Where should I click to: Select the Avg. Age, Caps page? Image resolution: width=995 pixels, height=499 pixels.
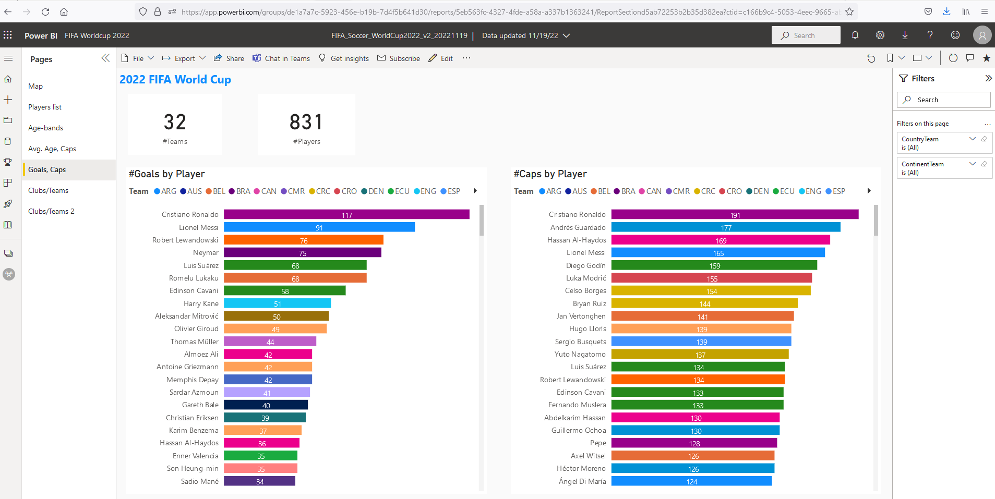69,149
